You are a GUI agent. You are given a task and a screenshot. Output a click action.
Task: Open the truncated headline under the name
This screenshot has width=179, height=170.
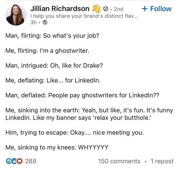[x=84, y=16]
